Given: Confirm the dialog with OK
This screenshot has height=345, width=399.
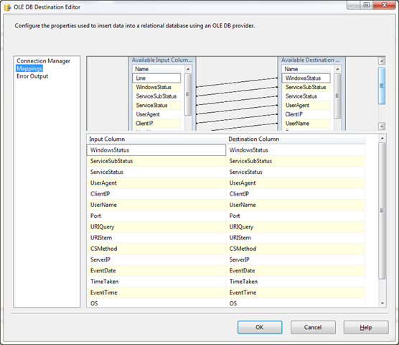Looking at the screenshot, I should point(260,327).
